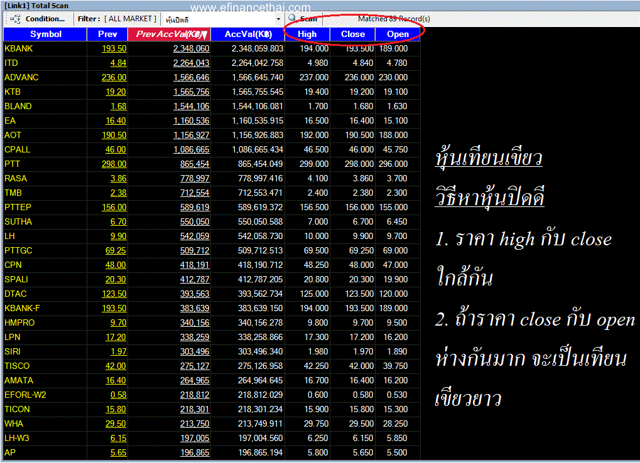Sort by High column header
The image size is (640, 463).
[x=307, y=35]
